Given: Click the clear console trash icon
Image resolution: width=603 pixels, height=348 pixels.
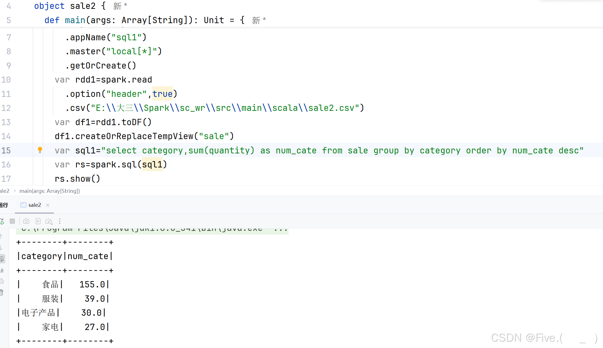Looking at the screenshot, I should point(2,292).
